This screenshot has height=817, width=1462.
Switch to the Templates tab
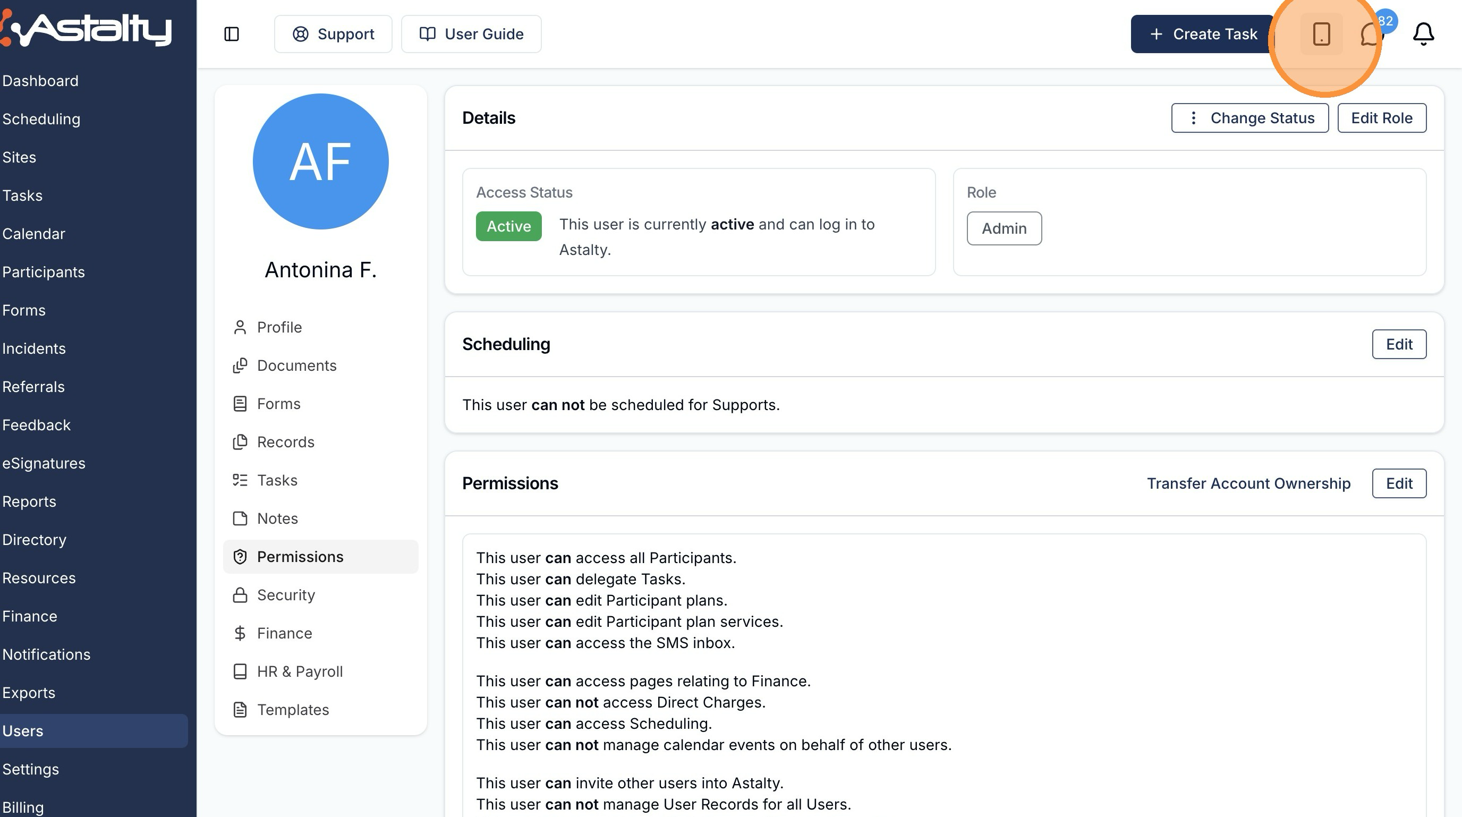tap(321, 710)
